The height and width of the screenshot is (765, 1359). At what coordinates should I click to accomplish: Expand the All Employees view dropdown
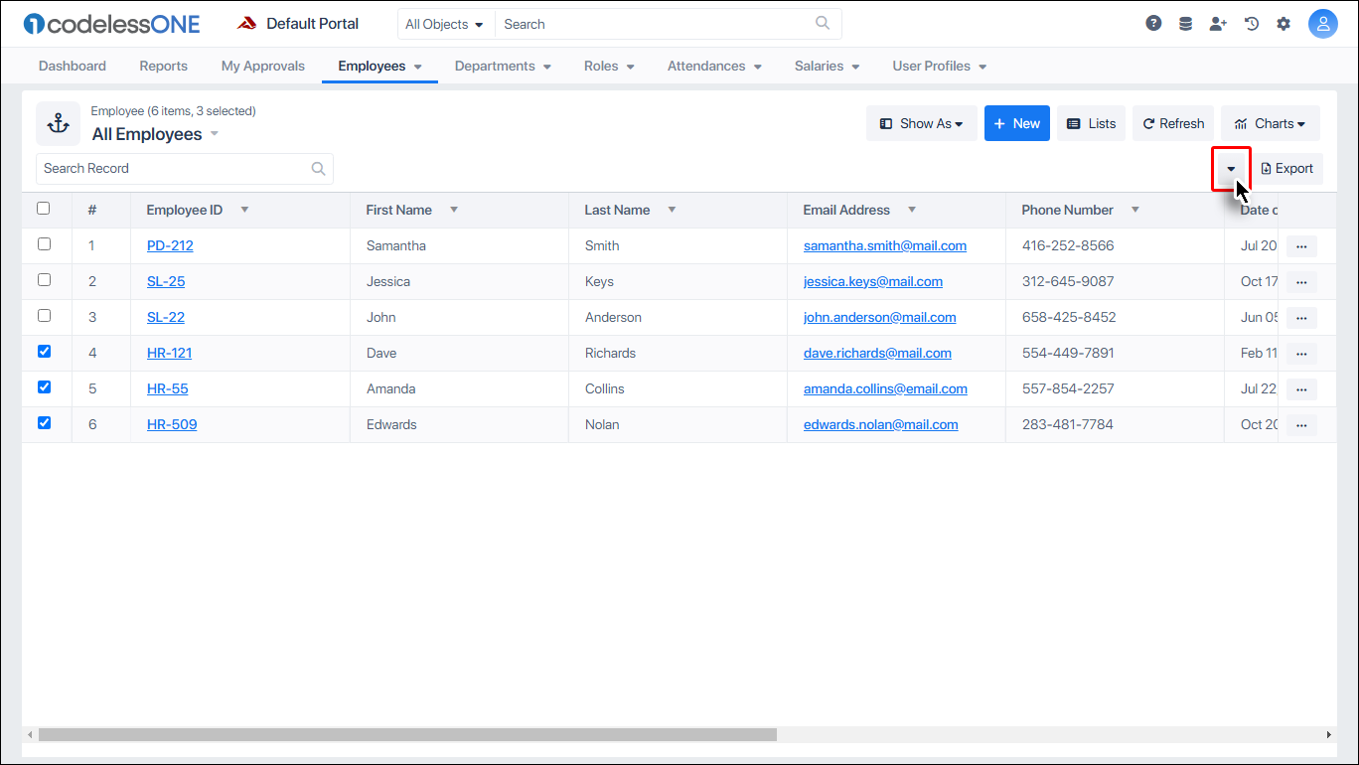[x=214, y=133]
